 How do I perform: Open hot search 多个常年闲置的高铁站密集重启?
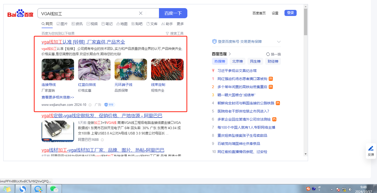(x=242, y=87)
